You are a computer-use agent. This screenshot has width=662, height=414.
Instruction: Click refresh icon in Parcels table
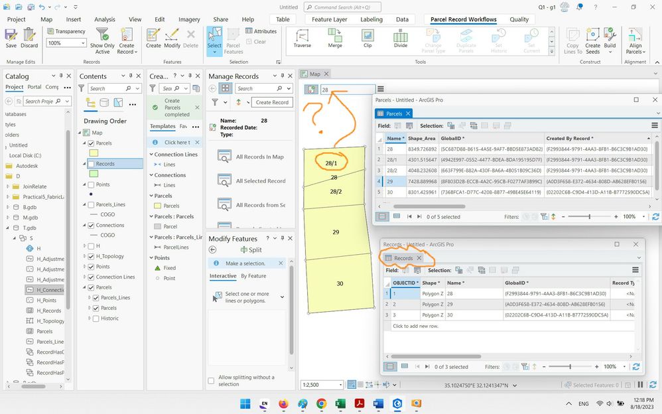(655, 217)
